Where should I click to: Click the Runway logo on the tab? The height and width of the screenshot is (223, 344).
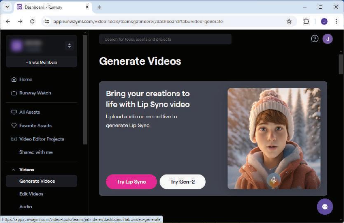19,7
